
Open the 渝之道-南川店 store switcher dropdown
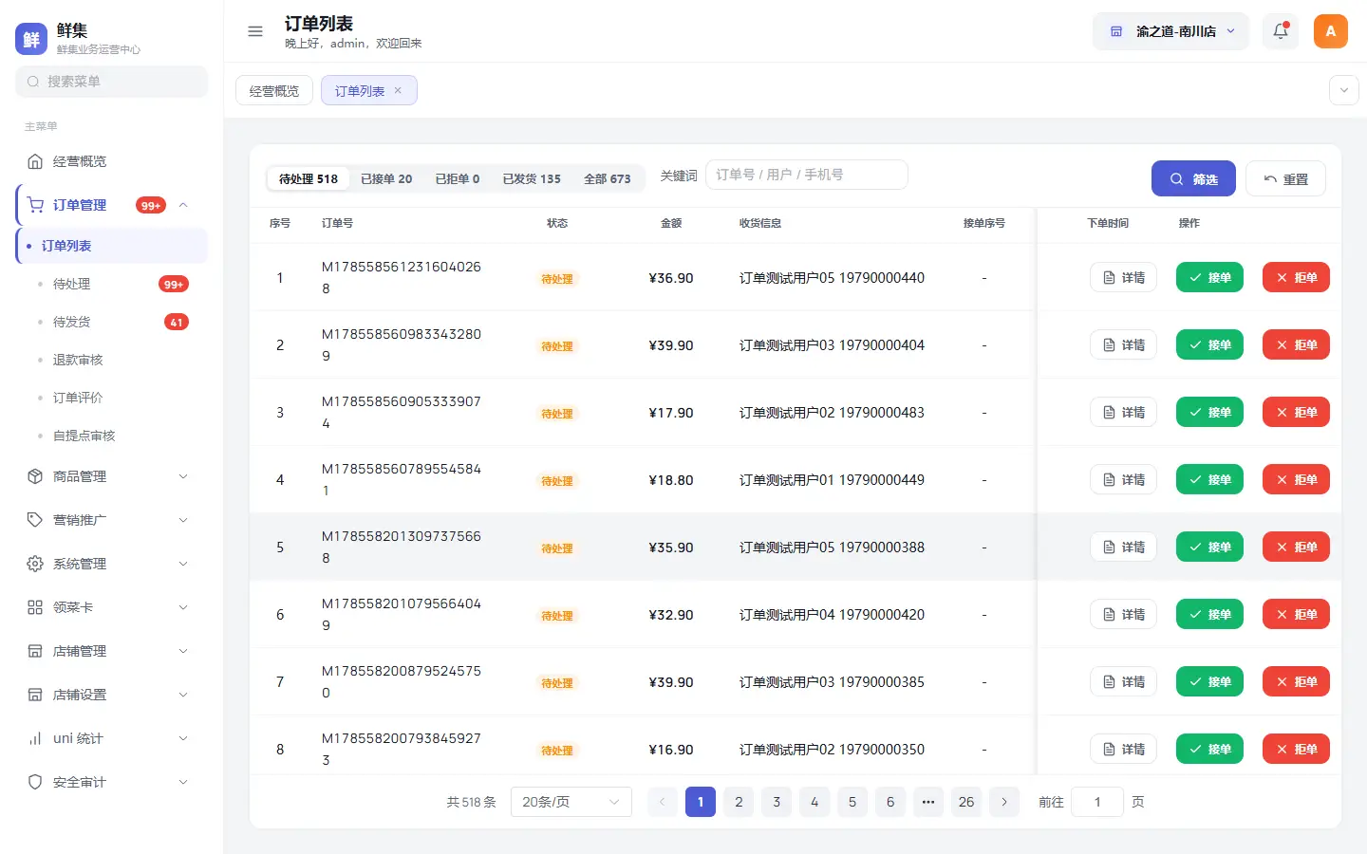(x=1170, y=31)
